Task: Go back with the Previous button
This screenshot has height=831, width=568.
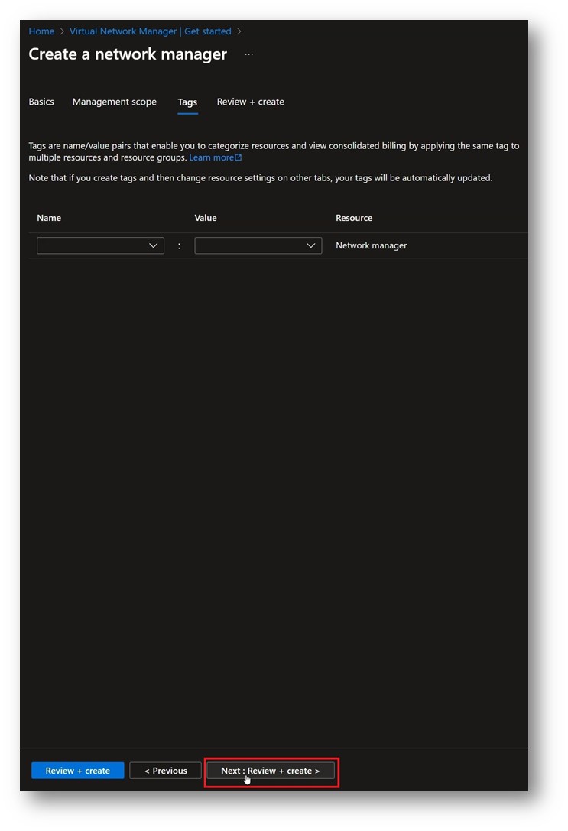Action: tap(165, 771)
